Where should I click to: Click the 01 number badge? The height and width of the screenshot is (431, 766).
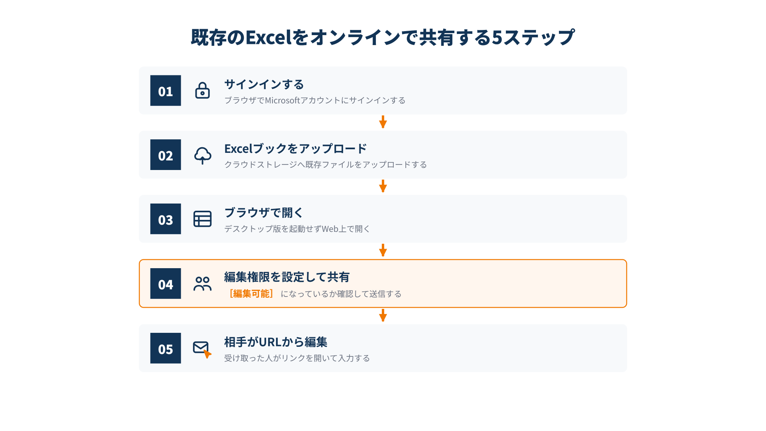click(166, 91)
